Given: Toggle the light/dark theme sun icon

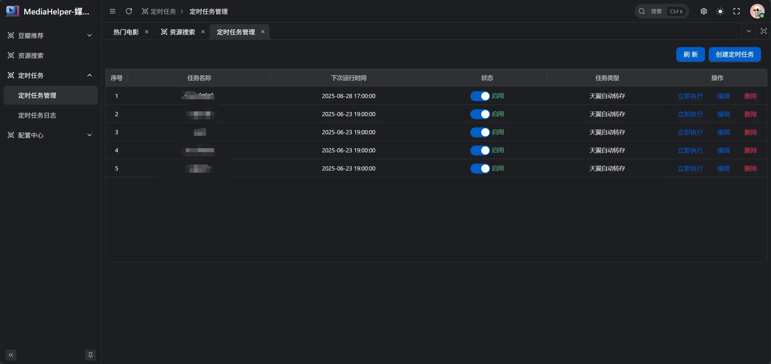Looking at the screenshot, I should [720, 11].
